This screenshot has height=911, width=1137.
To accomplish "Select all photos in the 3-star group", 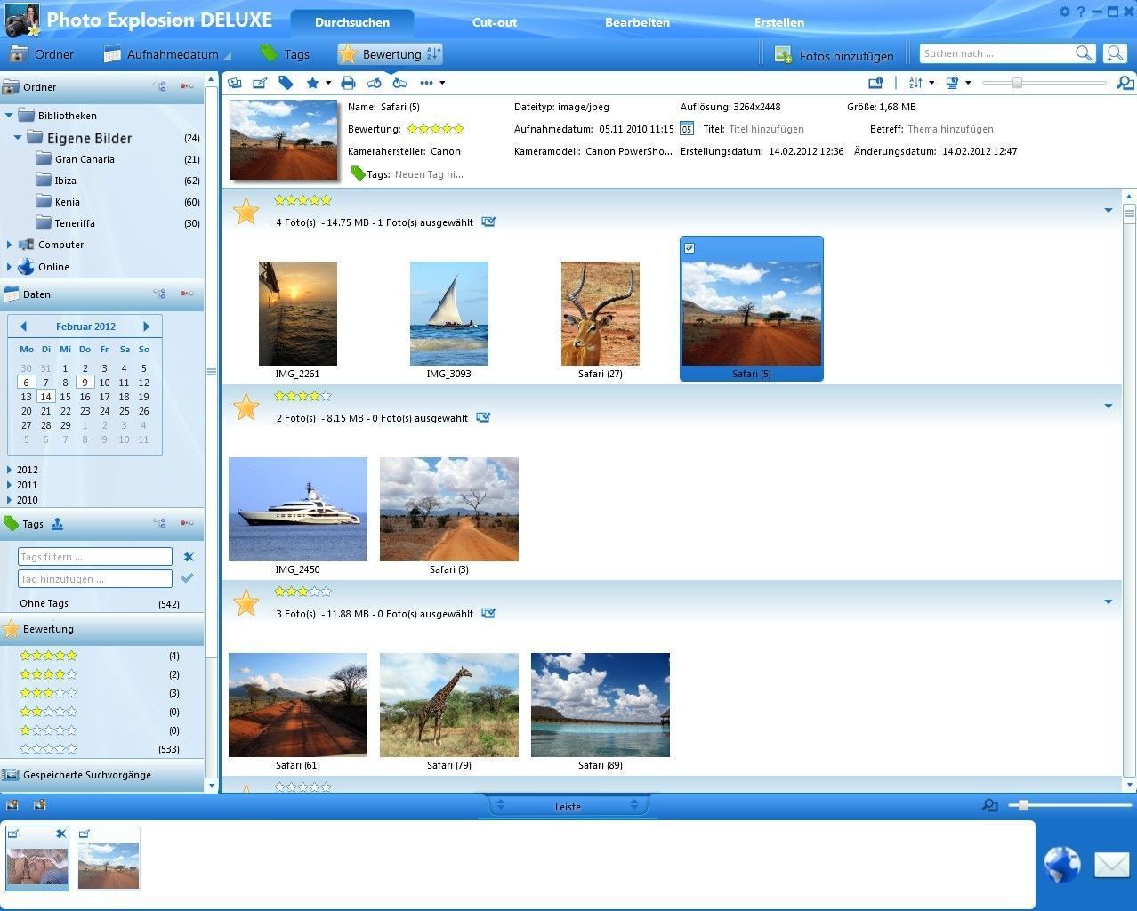I will [488, 613].
